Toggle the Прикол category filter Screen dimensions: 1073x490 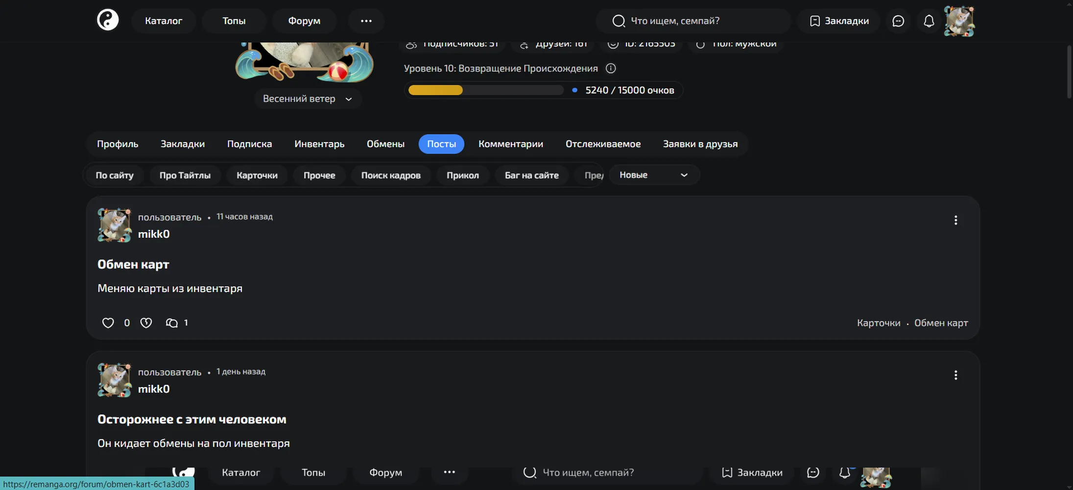point(463,175)
